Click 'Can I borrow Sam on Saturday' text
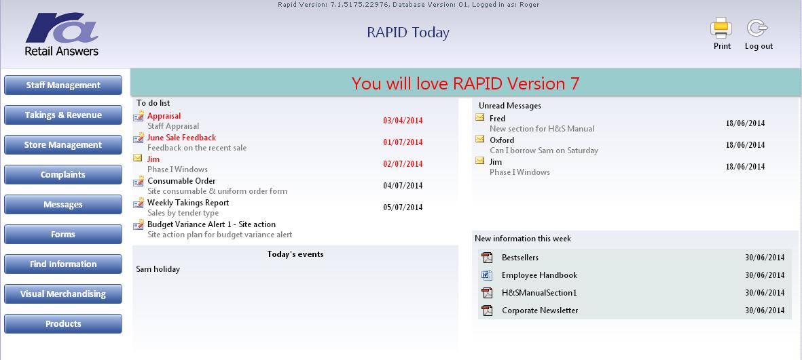 [544, 151]
